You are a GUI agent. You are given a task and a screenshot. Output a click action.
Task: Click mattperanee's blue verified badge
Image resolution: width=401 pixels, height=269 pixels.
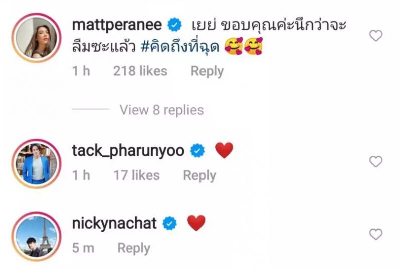tap(174, 25)
